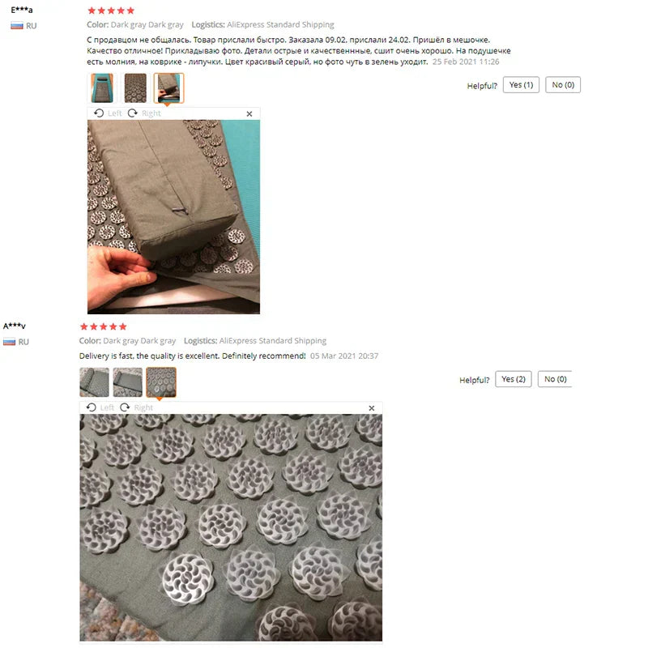This screenshot has height=648, width=648.
Task: Open second thumbnail in A***v's review
Action: tap(128, 382)
